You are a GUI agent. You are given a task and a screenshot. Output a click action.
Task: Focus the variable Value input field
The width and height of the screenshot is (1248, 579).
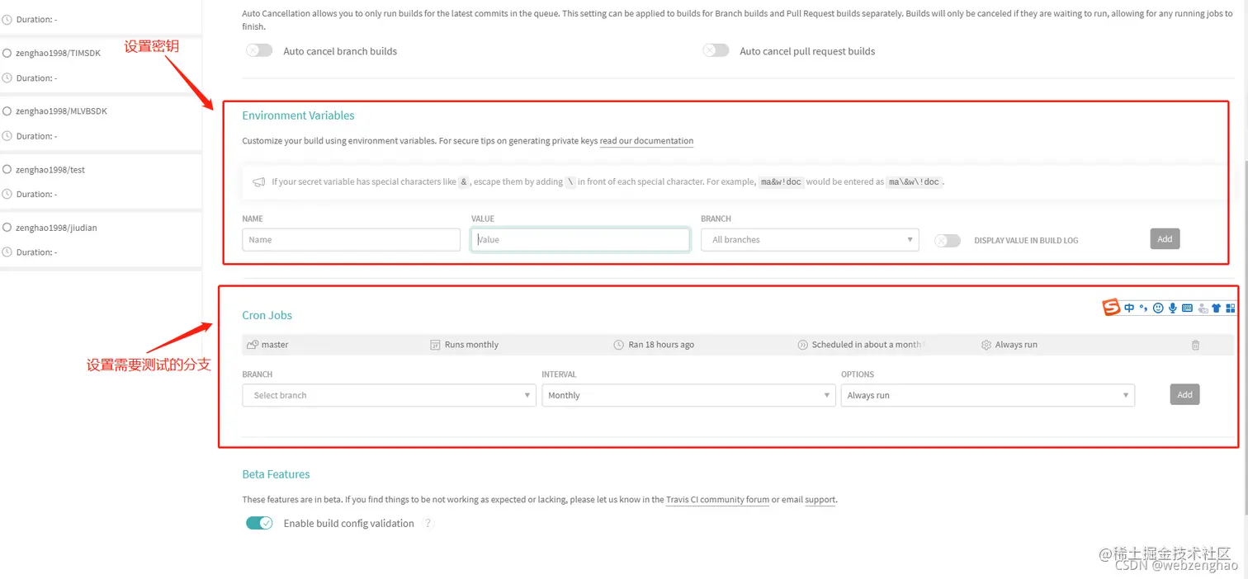point(580,239)
